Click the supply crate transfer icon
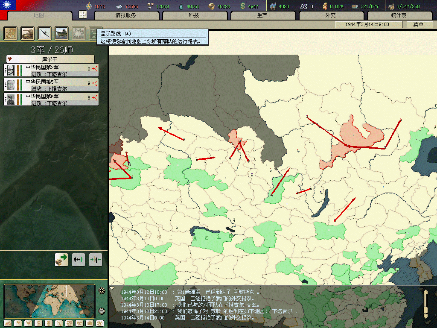The height and width of the screenshot is (328, 437). pos(61,259)
